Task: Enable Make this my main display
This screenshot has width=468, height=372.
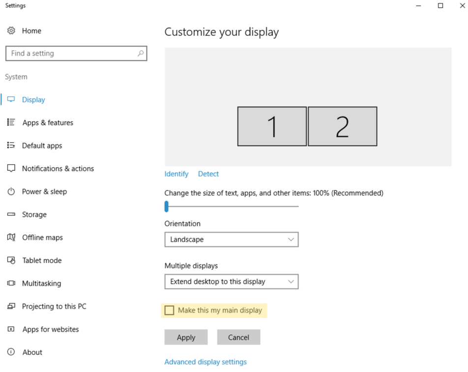Action: click(170, 310)
